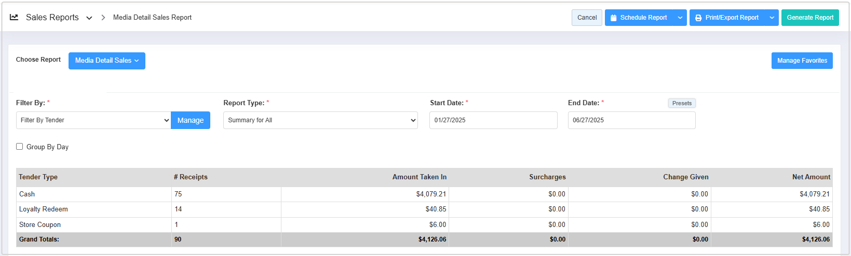This screenshot has width=851, height=256.
Task: Open the Media Detail Sales report chooser
Action: point(107,61)
